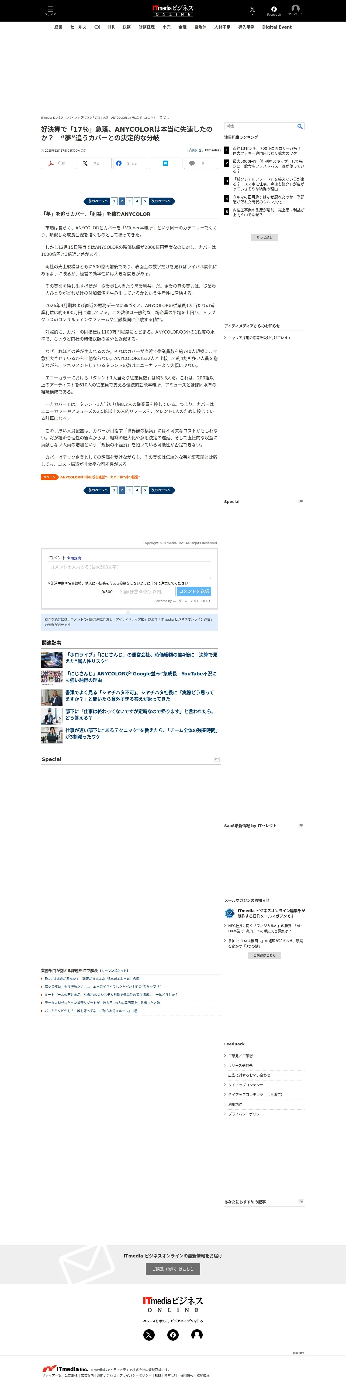
Task: Click breadcrumb ITmedia ビジネスオンライン link
Action: (59, 117)
